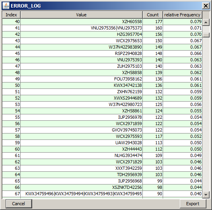Screen dimensions: 212x210
Task: Select value IUP2956968
Action: [82, 181]
